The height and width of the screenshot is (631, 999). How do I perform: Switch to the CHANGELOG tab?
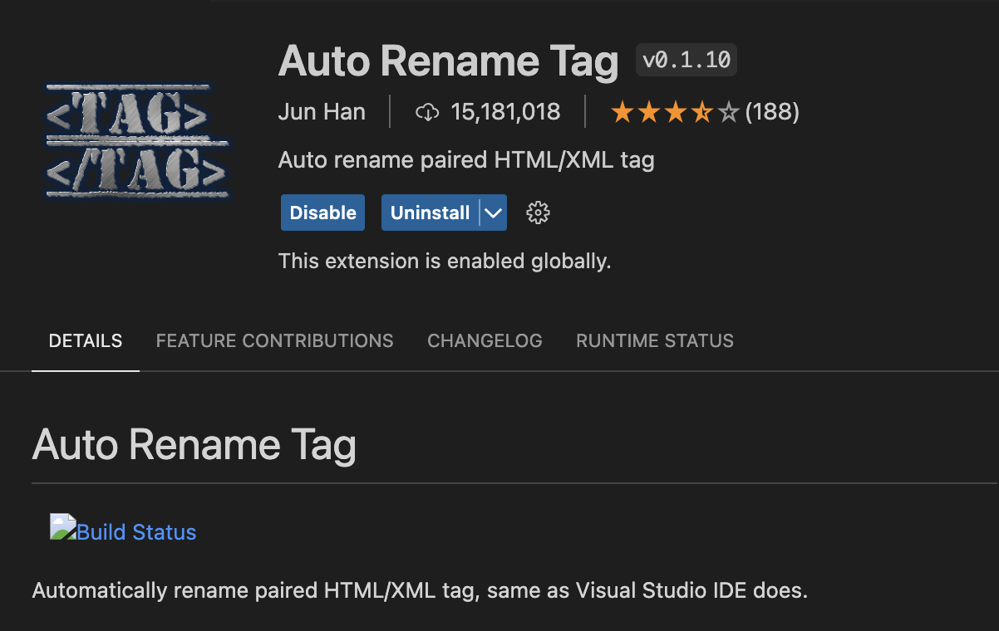(x=485, y=340)
